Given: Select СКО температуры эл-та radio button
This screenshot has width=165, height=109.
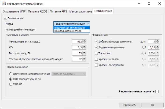Looking at the screenshot, I should coord(11,79).
